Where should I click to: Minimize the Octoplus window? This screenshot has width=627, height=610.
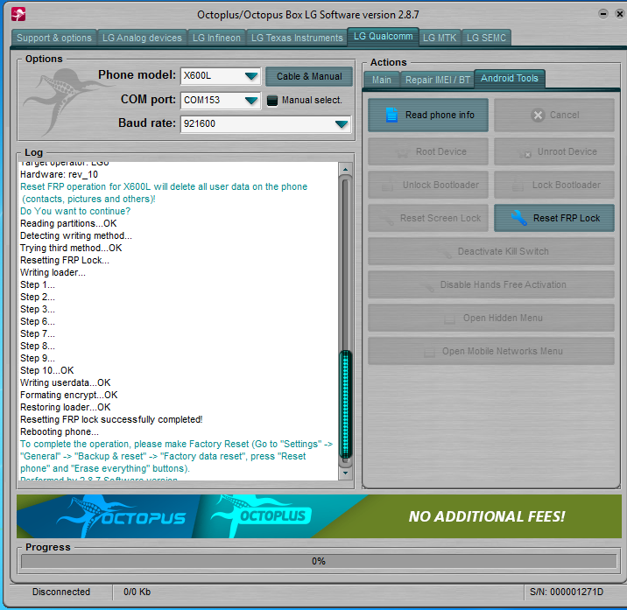pos(603,14)
